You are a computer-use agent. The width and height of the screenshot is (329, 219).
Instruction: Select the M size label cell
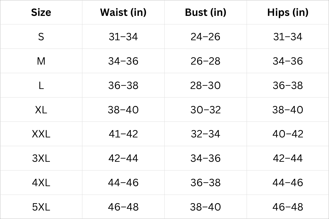[41, 61]
